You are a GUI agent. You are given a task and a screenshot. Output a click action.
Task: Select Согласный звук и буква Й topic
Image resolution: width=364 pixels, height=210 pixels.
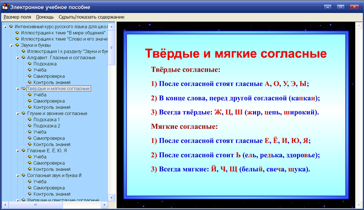(54, 176)
